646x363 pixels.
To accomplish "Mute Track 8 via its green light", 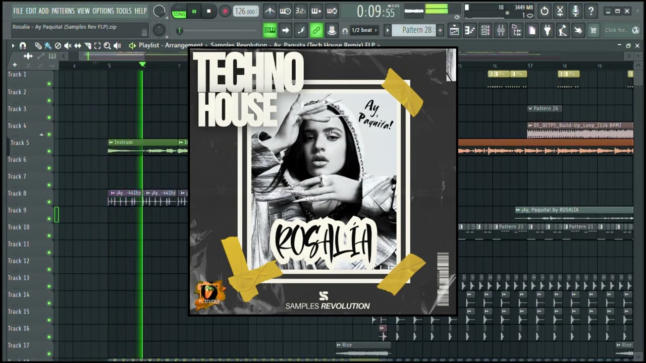I will pos(49,202).
